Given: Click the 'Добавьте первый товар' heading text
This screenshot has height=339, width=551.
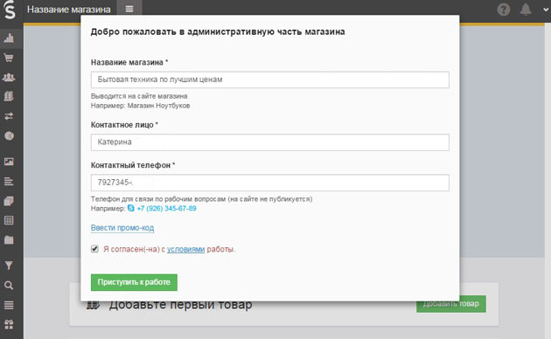Looking at the screenshot, I should click(181, 305).
